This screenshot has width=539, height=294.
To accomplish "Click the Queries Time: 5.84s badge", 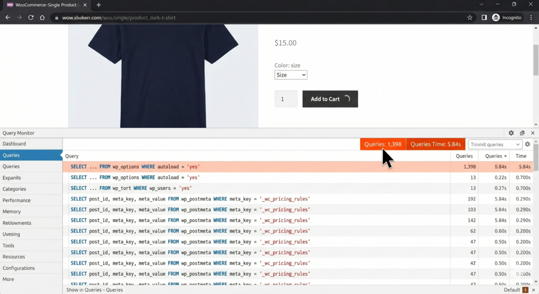I will (435, 144).
